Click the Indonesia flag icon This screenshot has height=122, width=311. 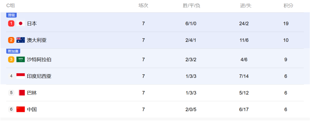(x=21, y=76)
